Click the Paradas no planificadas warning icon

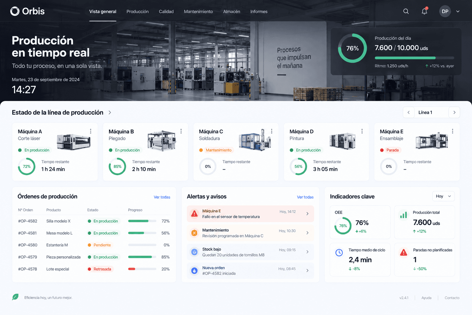[403, 253]
